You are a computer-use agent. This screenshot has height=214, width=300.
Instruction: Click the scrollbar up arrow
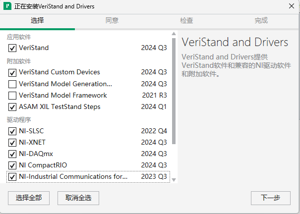[174, 34]
